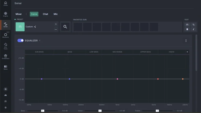Click the feedback icon in sidebar
The width and height of the screenshot is (201, 113).
click(x=5, y=101)
